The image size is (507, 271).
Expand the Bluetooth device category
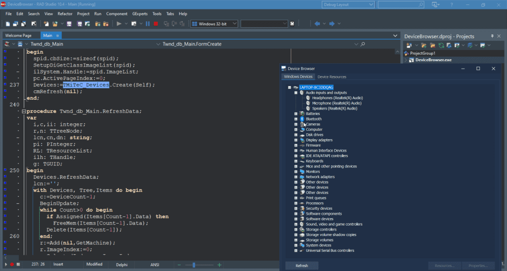point(296,119)
